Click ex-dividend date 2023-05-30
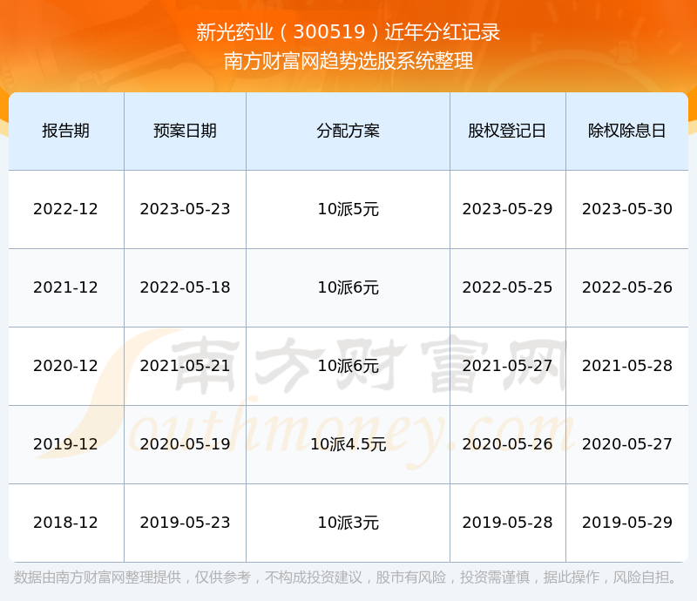 coord(626,209)
